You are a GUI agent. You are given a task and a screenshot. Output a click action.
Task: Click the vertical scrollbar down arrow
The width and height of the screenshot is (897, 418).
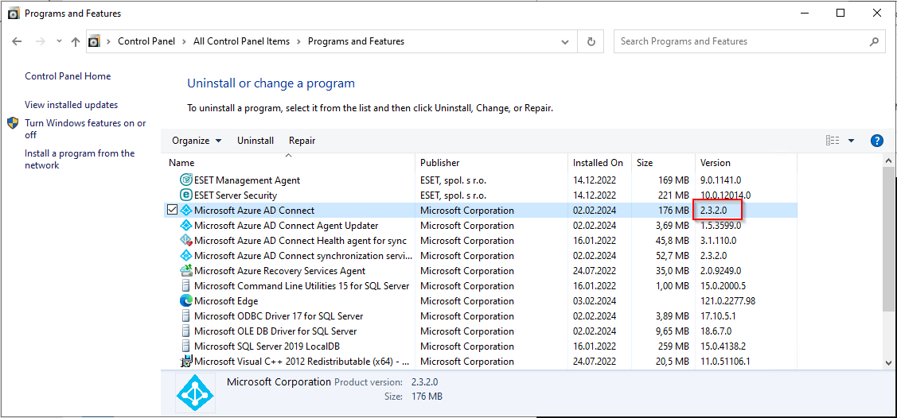(x=888, y=362)
